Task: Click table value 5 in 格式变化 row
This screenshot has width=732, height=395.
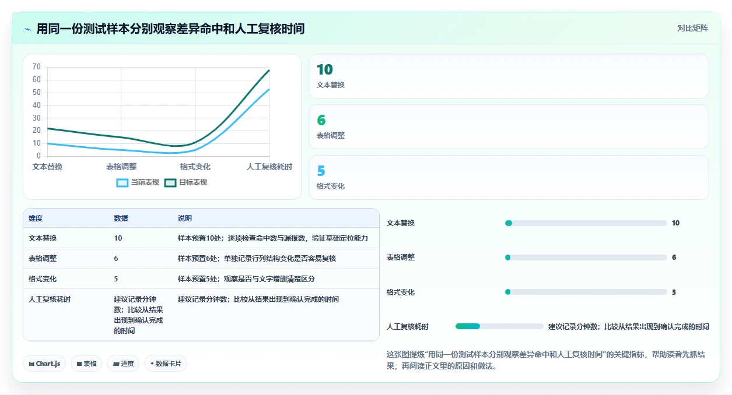Action: pyautogui.click(x=116, y=279)
